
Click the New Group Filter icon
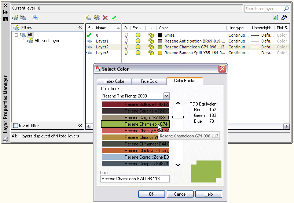[23, 18]
